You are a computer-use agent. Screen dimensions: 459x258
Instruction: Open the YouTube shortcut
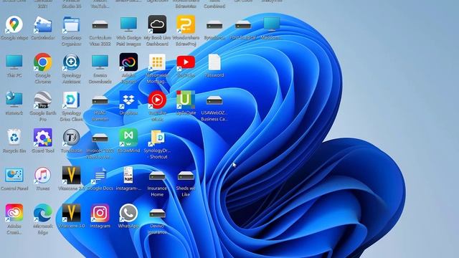(x=186, y=62)
